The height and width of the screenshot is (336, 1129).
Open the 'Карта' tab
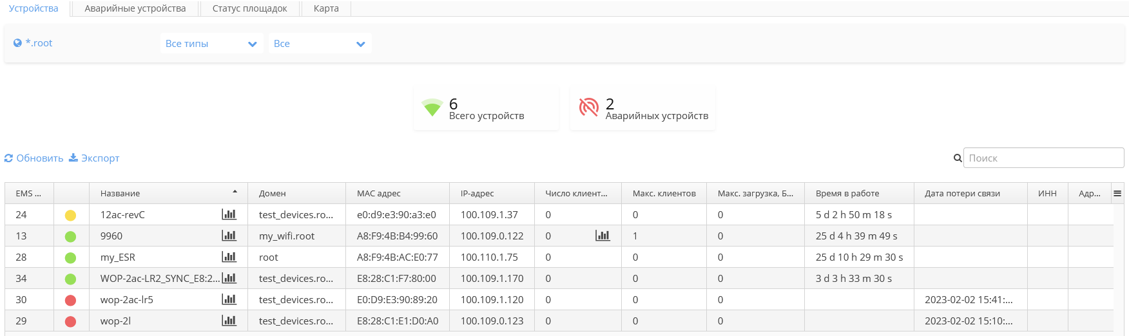point(326,8)
